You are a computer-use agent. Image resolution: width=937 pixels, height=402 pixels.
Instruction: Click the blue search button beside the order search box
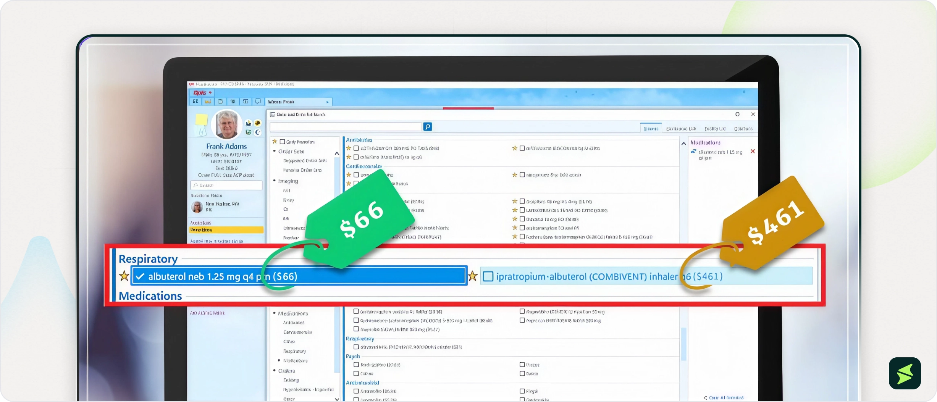(427, 127)
